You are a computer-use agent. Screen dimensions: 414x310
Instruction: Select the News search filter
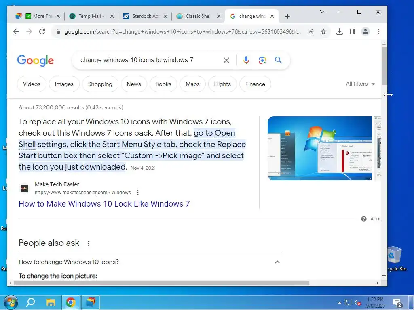134,84
